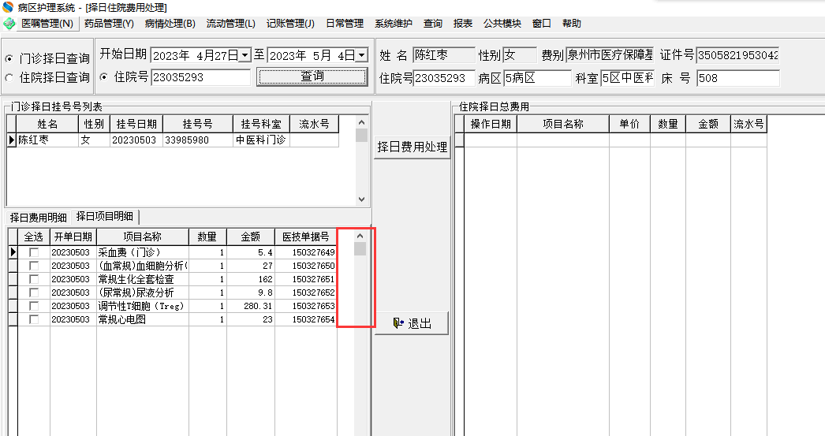The image size is (825, 436).
Task: Open the 帮助 menu
Action: pos(571,24)
